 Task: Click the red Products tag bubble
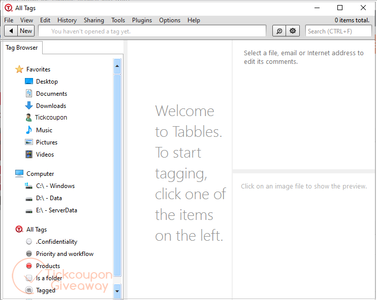point(29,266)
